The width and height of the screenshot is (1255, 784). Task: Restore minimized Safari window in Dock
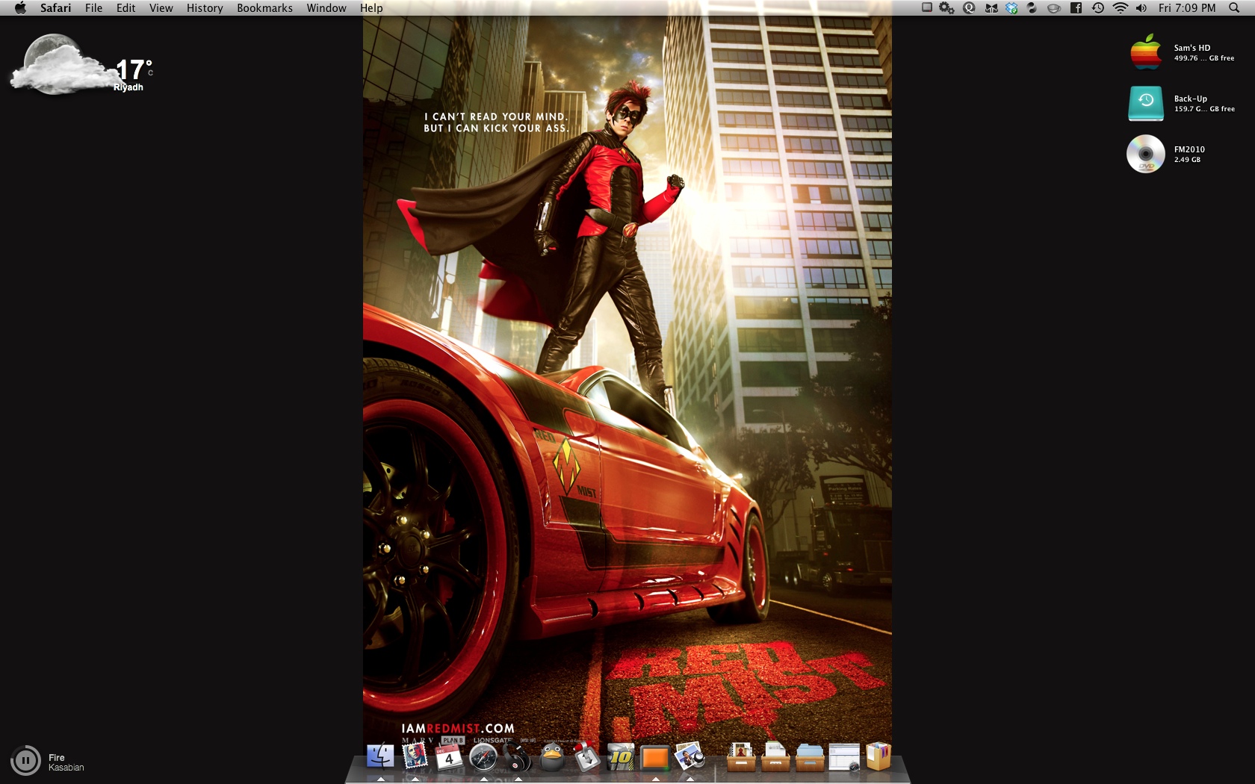click(844, 757)
